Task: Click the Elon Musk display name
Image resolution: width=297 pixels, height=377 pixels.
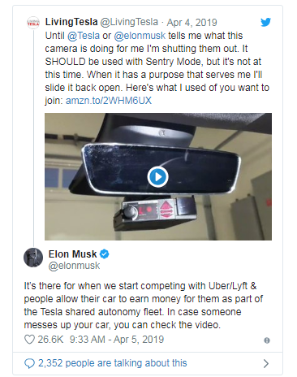Action: [72, 254]
